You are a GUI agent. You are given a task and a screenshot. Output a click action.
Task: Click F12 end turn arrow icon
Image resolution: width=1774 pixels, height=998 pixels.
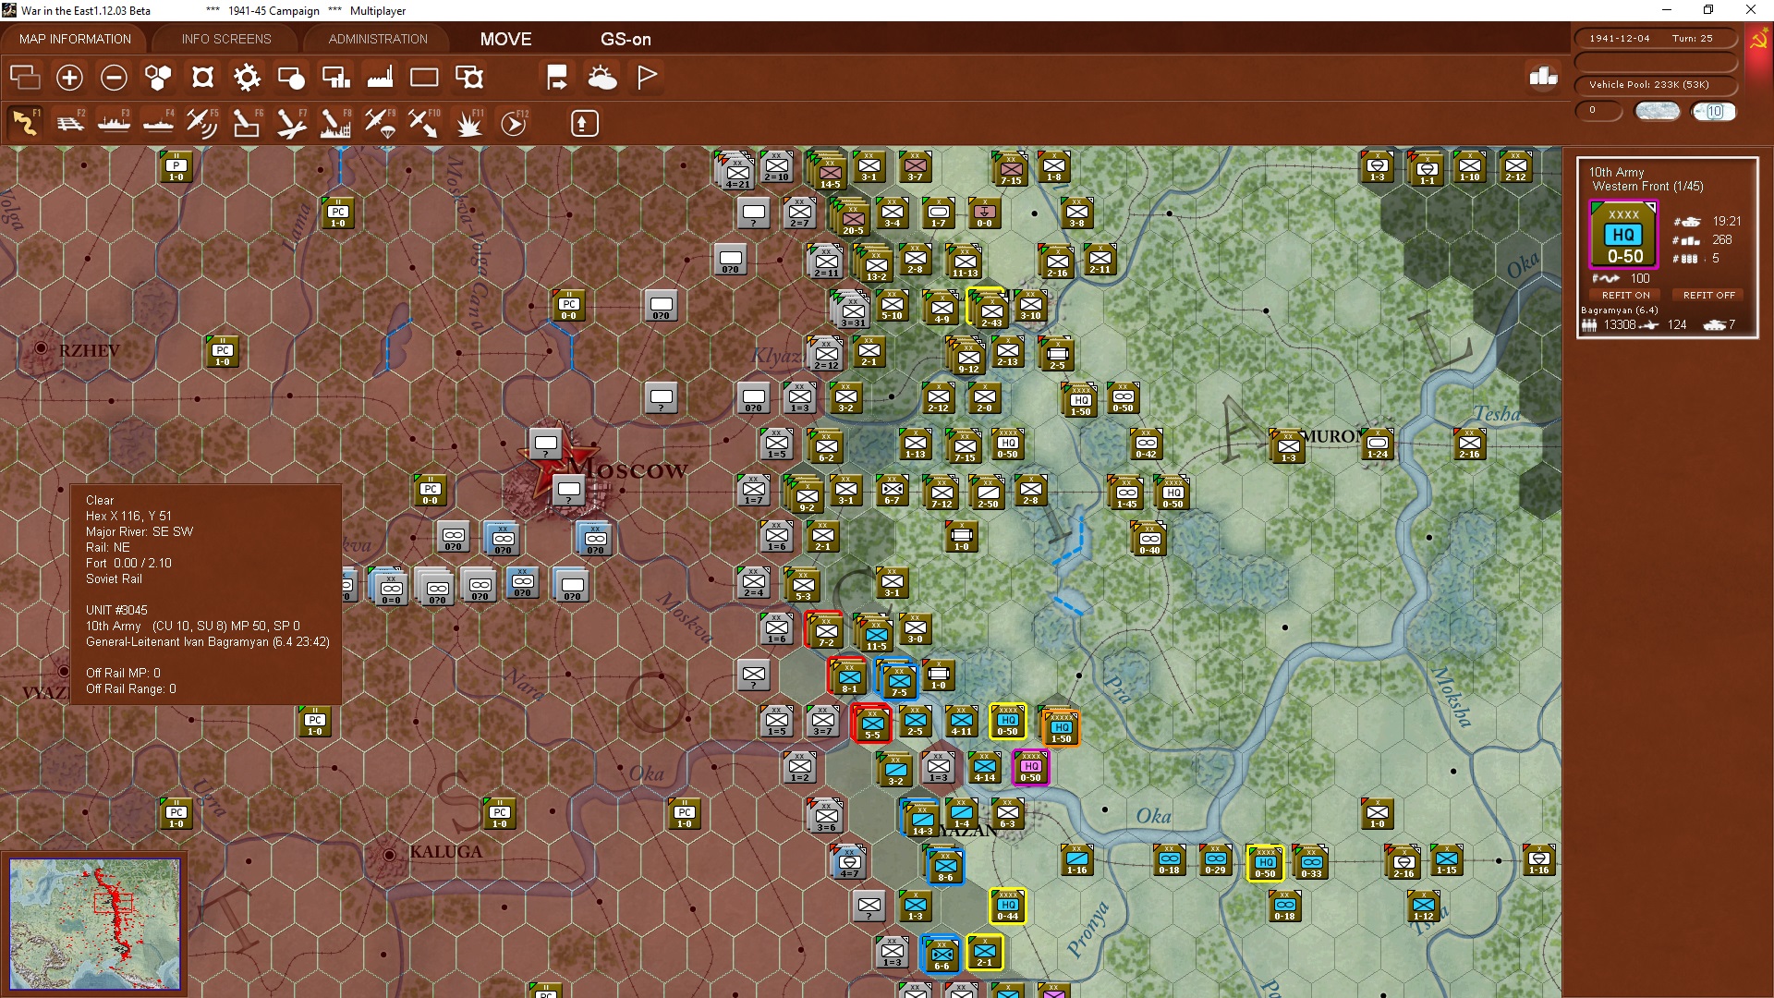514,123
